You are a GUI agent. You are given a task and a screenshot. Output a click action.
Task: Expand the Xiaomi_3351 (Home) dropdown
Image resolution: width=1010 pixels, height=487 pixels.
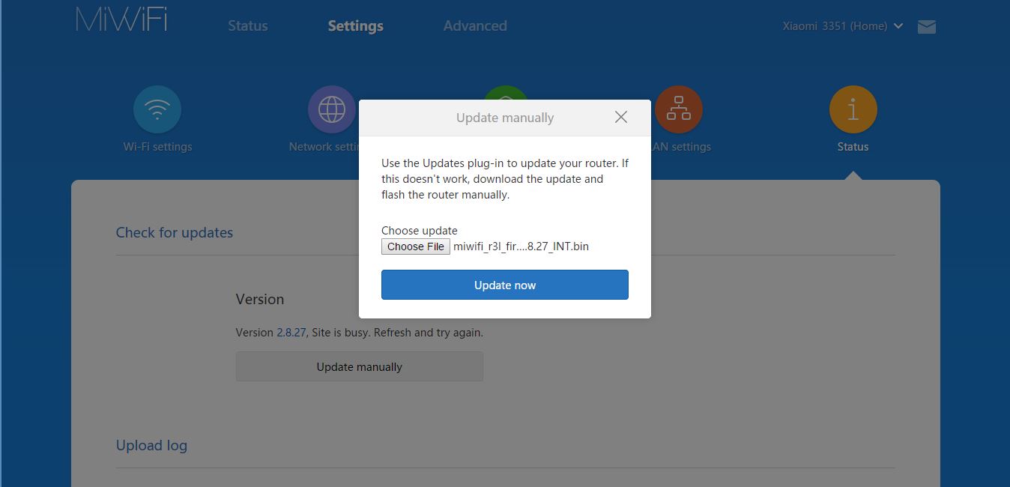coord(843,25)
